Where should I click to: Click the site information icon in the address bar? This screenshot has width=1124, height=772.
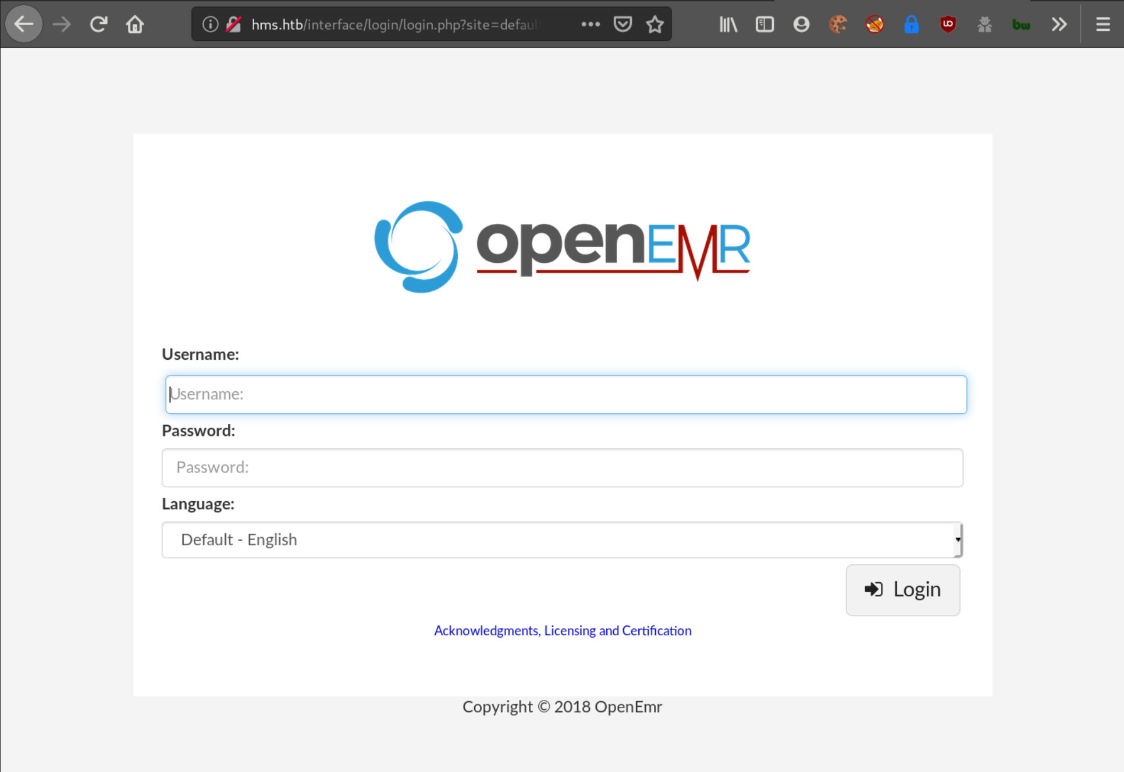click(x=209, y=24)
